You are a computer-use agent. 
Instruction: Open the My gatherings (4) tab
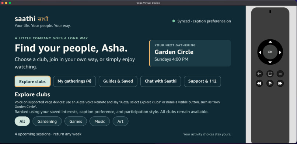(74, 81)
